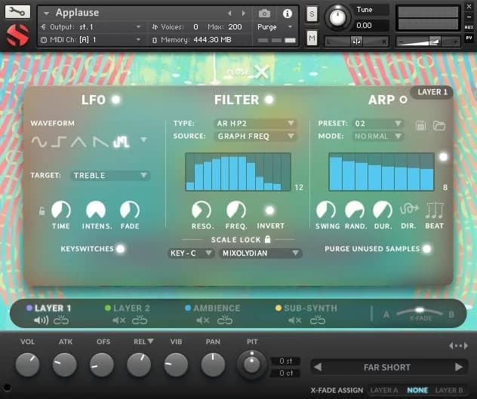Open the filter Type AR HP2 dropdown

click(x=256, y=124)
